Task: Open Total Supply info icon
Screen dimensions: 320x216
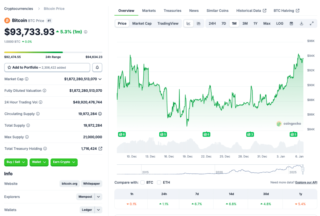Action: coord(28,125)
